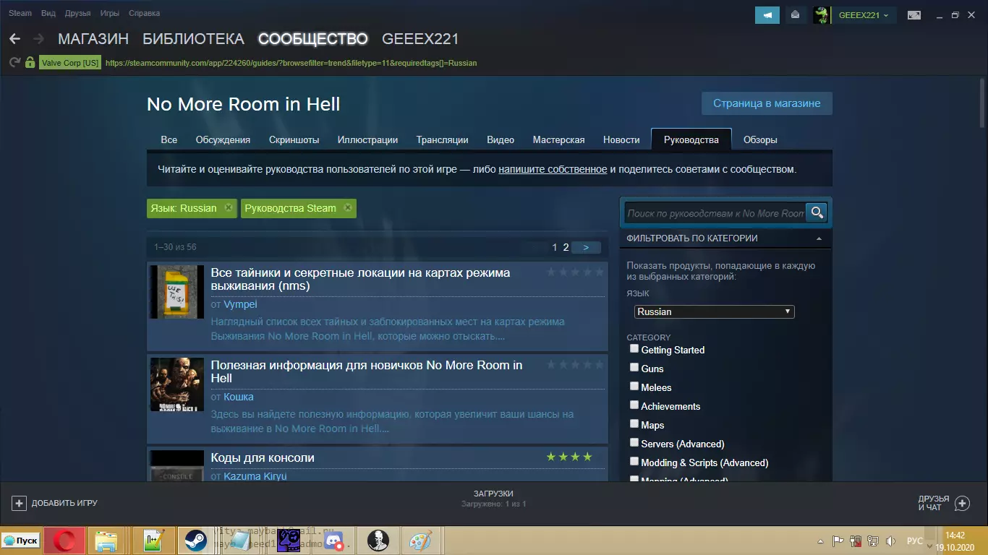Click the search magnifier button for guides
This screenshot has width=988, height=555.
coord(817,212)
